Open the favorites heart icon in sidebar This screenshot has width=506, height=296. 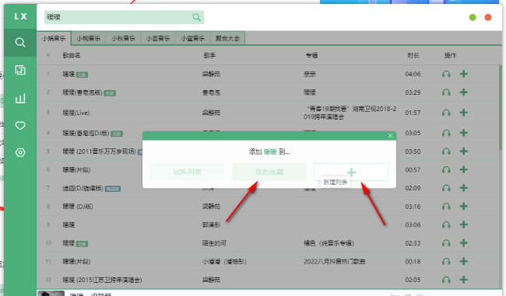20,125
